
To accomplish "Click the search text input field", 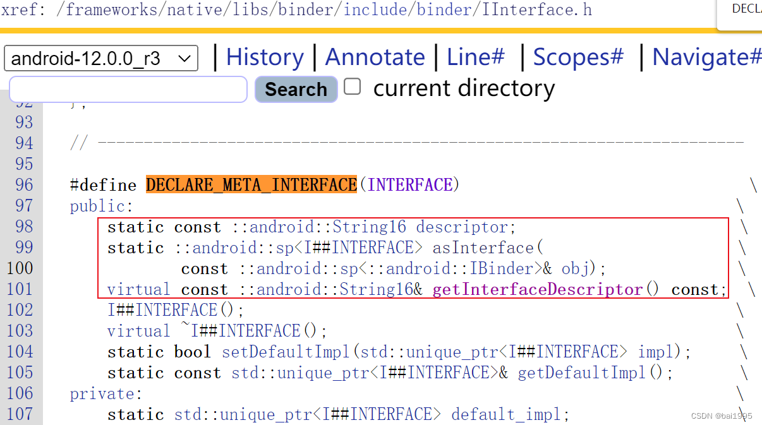I will [126, 90].
